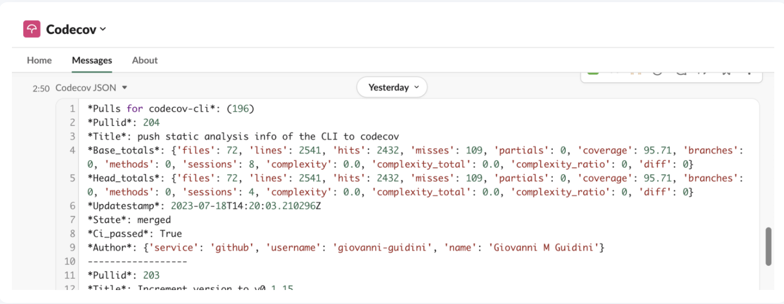Viewport: 784px width, 304px height.
Task: Click the push static analysis title line
Action: click(243, 136)
